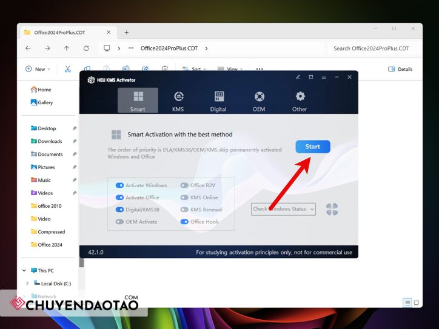Unpin Desktop using its pin icon
Screen dimensions: 439x329
(x=75, y=128)
